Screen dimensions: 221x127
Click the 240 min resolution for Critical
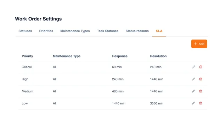tap(156, 67)
